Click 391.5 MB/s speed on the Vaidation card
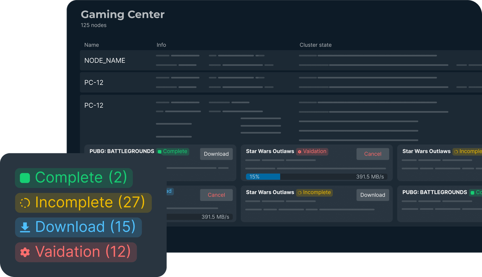 [370, 177]
